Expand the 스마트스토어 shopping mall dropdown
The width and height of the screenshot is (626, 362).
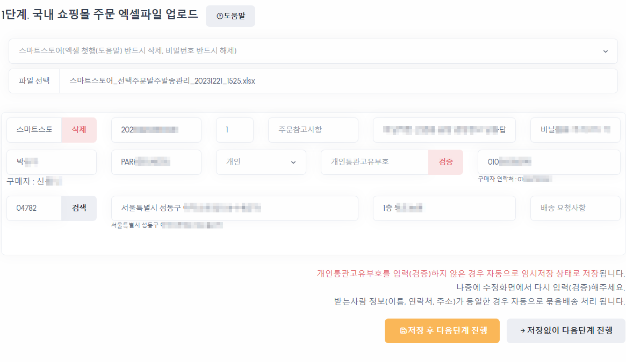313,51
